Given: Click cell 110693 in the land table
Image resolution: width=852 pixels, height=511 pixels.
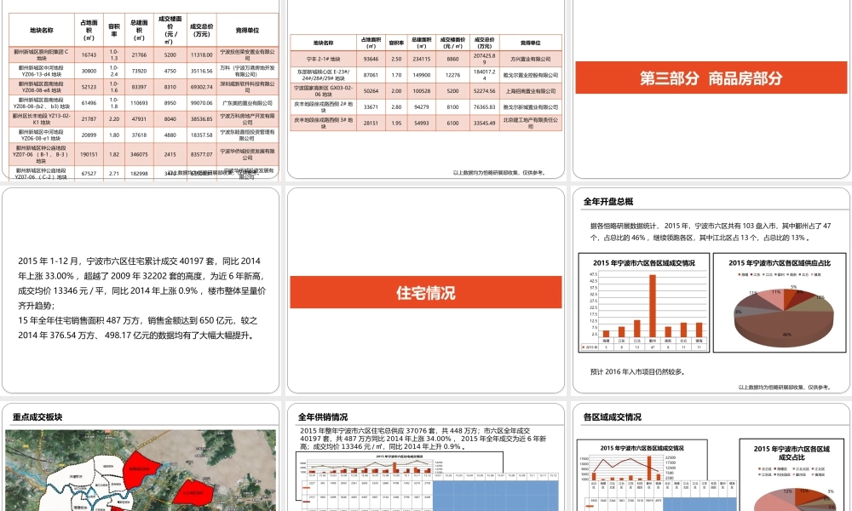Looking at the screenshot, I should tap(139, 103).
